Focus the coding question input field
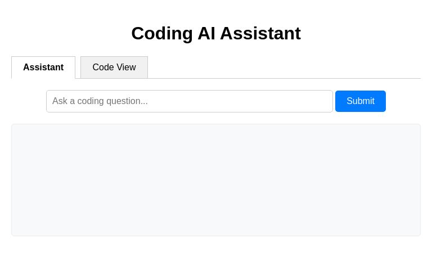432x270 pixels. (x=190, y=101)
